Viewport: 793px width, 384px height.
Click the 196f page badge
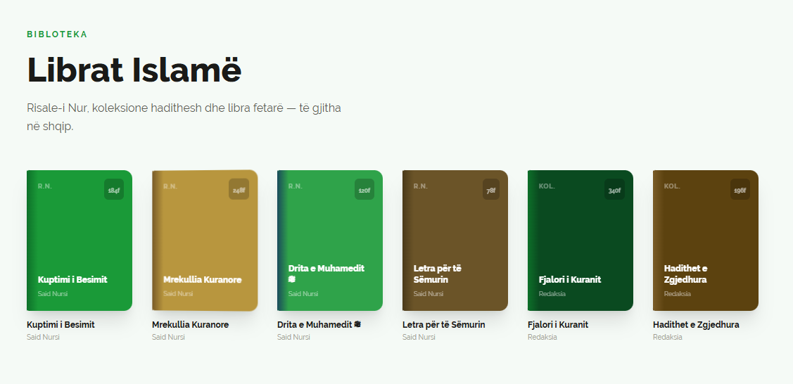pos(740,190)
